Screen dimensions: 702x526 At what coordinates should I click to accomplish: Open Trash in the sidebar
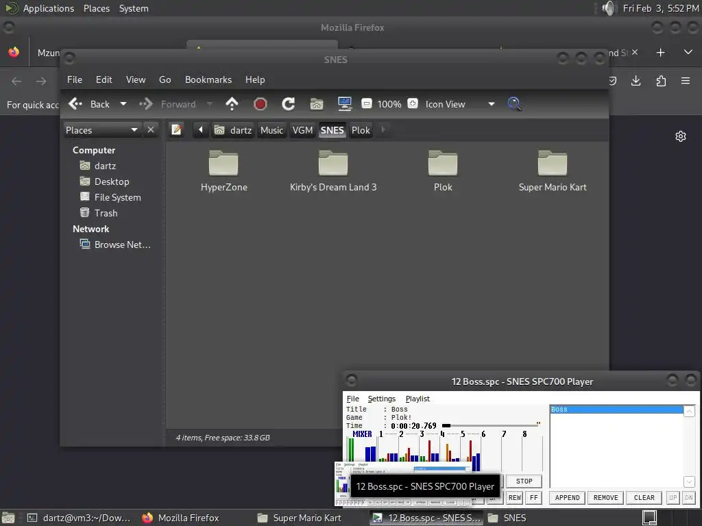pos(106,213)
